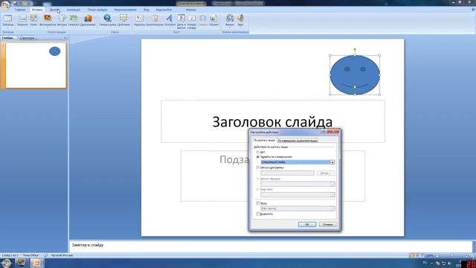Switch to По наведении указателя мыши tab
Screen dimensions: 476x268
297,141
